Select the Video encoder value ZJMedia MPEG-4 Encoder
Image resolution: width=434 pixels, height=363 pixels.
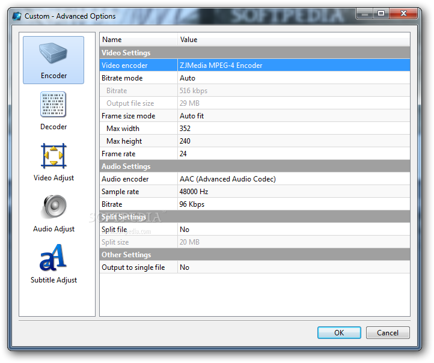pyautogui.click(x=294, y=66)
